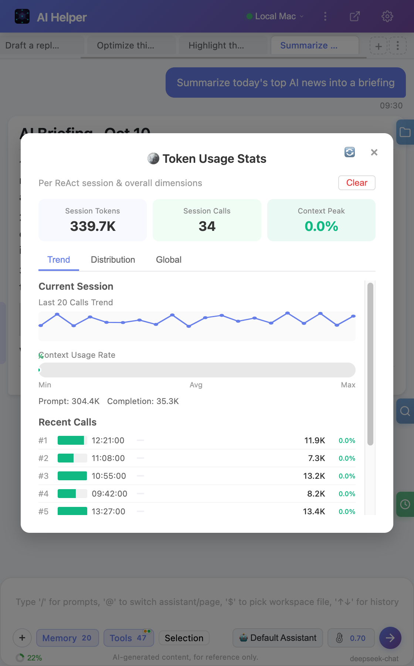Screen dimensions: 414x666
Task: Switch to the 'Optimize thi...' tab
Action: [x=132, y=46]
